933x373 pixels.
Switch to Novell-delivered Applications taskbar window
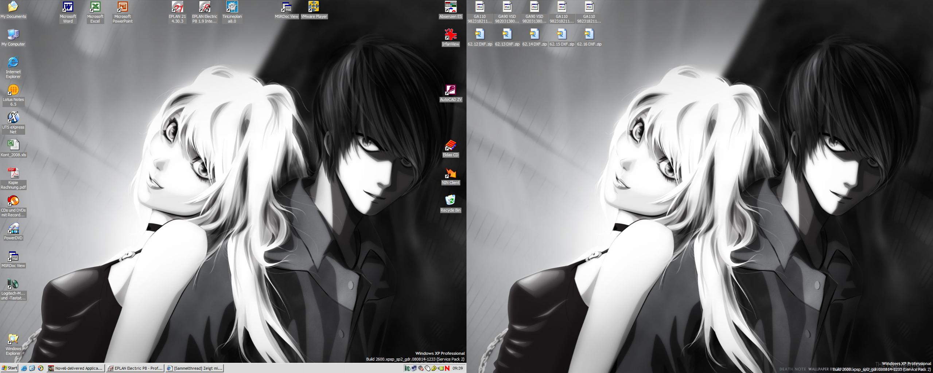coord(76,368)
